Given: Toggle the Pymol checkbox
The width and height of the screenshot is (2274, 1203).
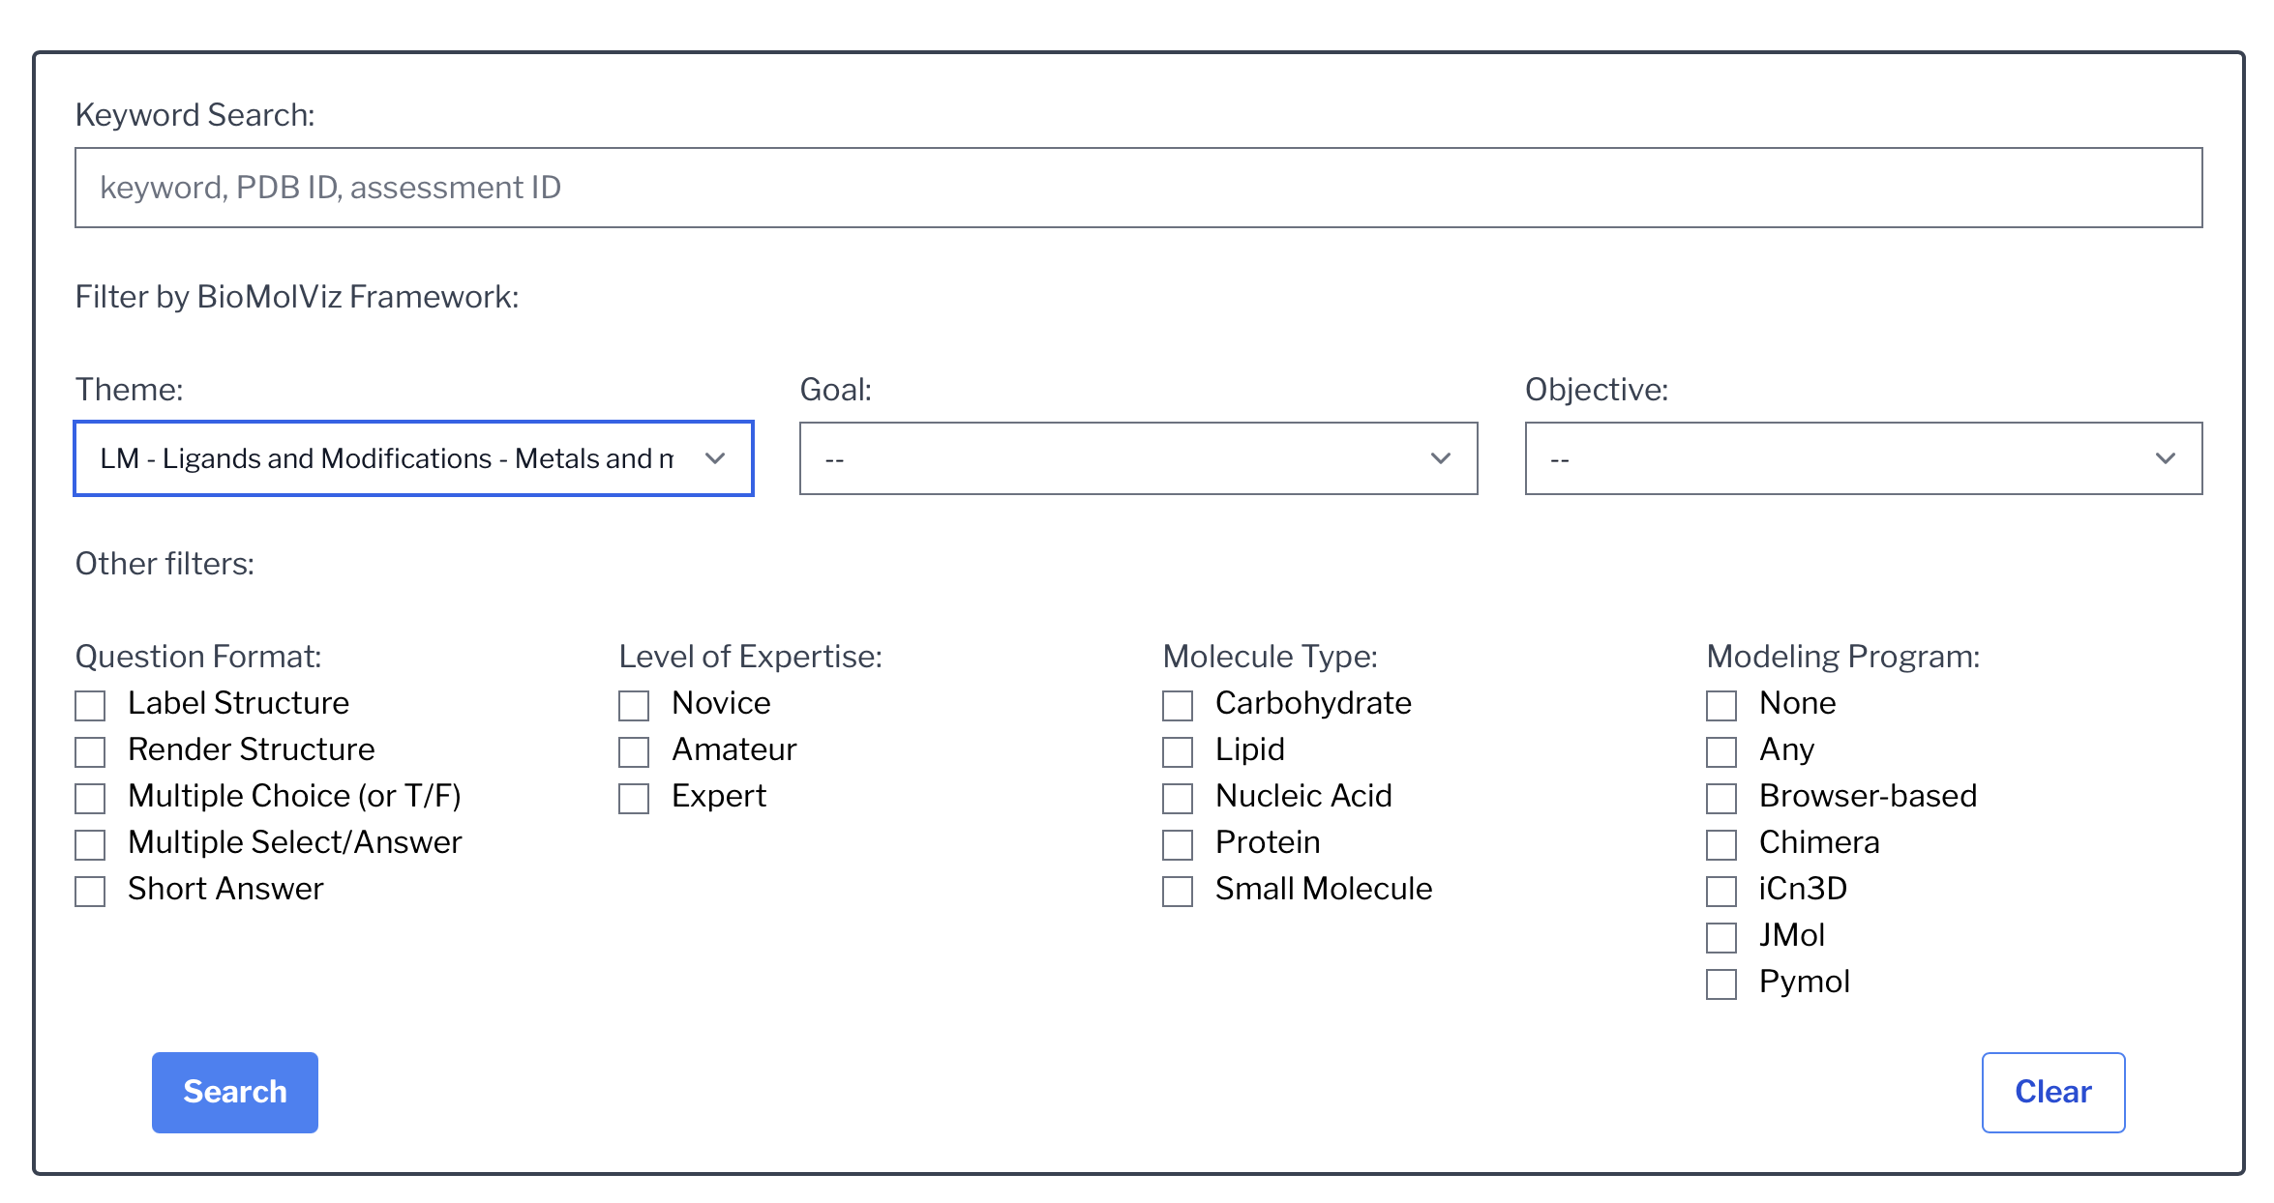Looking at the screenshot, I should click(x=1722, y=983).
